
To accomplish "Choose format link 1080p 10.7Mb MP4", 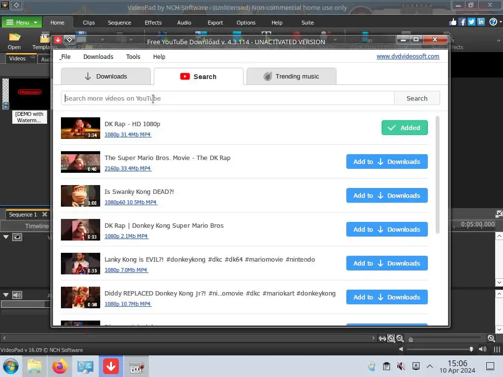I will tap(128, 304).
